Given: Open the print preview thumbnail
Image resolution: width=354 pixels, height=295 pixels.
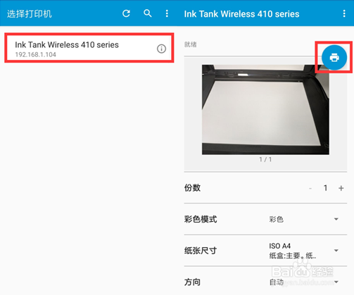Looking at the screenshot, I should [265, 110].
